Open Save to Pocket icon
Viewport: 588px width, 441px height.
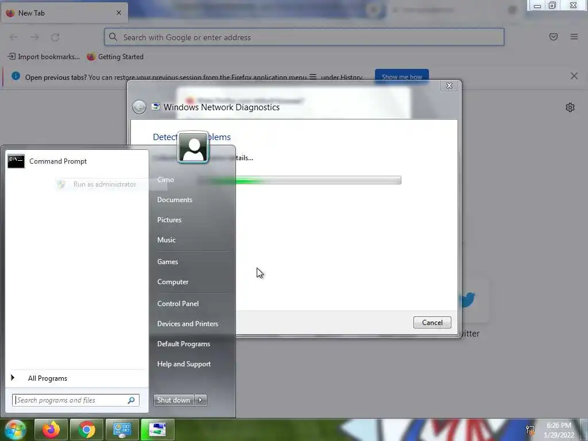(554, 37)
